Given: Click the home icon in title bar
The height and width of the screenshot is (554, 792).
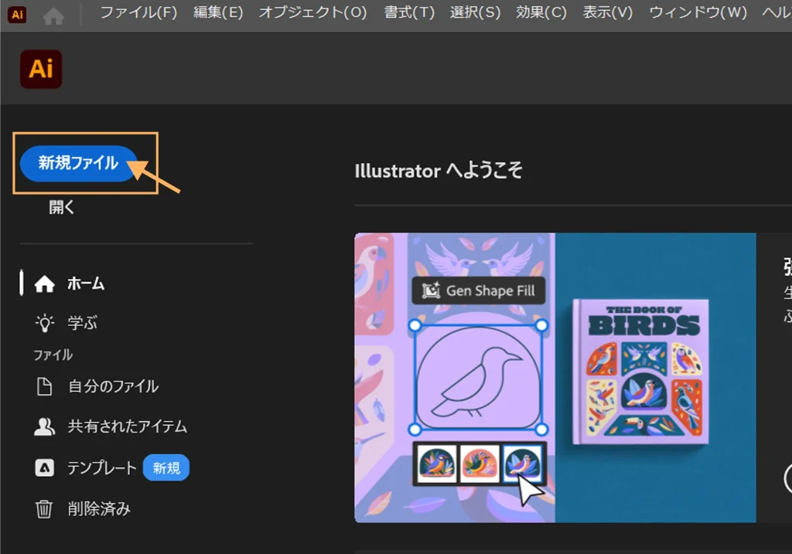Looking at the screenshot, I should pos(53,15).
